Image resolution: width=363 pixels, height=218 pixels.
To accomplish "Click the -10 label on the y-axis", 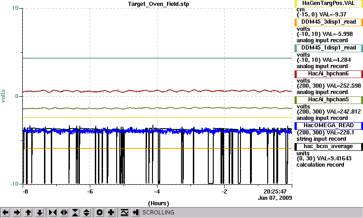I will [14, 184].
